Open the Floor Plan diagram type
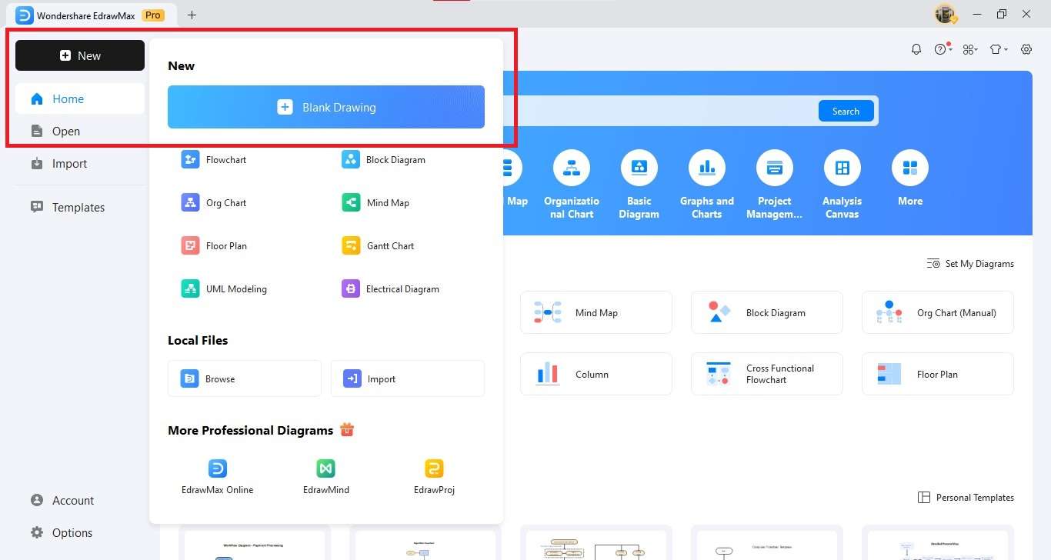 226,245
